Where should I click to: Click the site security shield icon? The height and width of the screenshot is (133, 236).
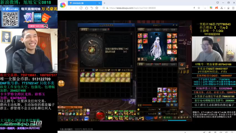tap(104, 8)
